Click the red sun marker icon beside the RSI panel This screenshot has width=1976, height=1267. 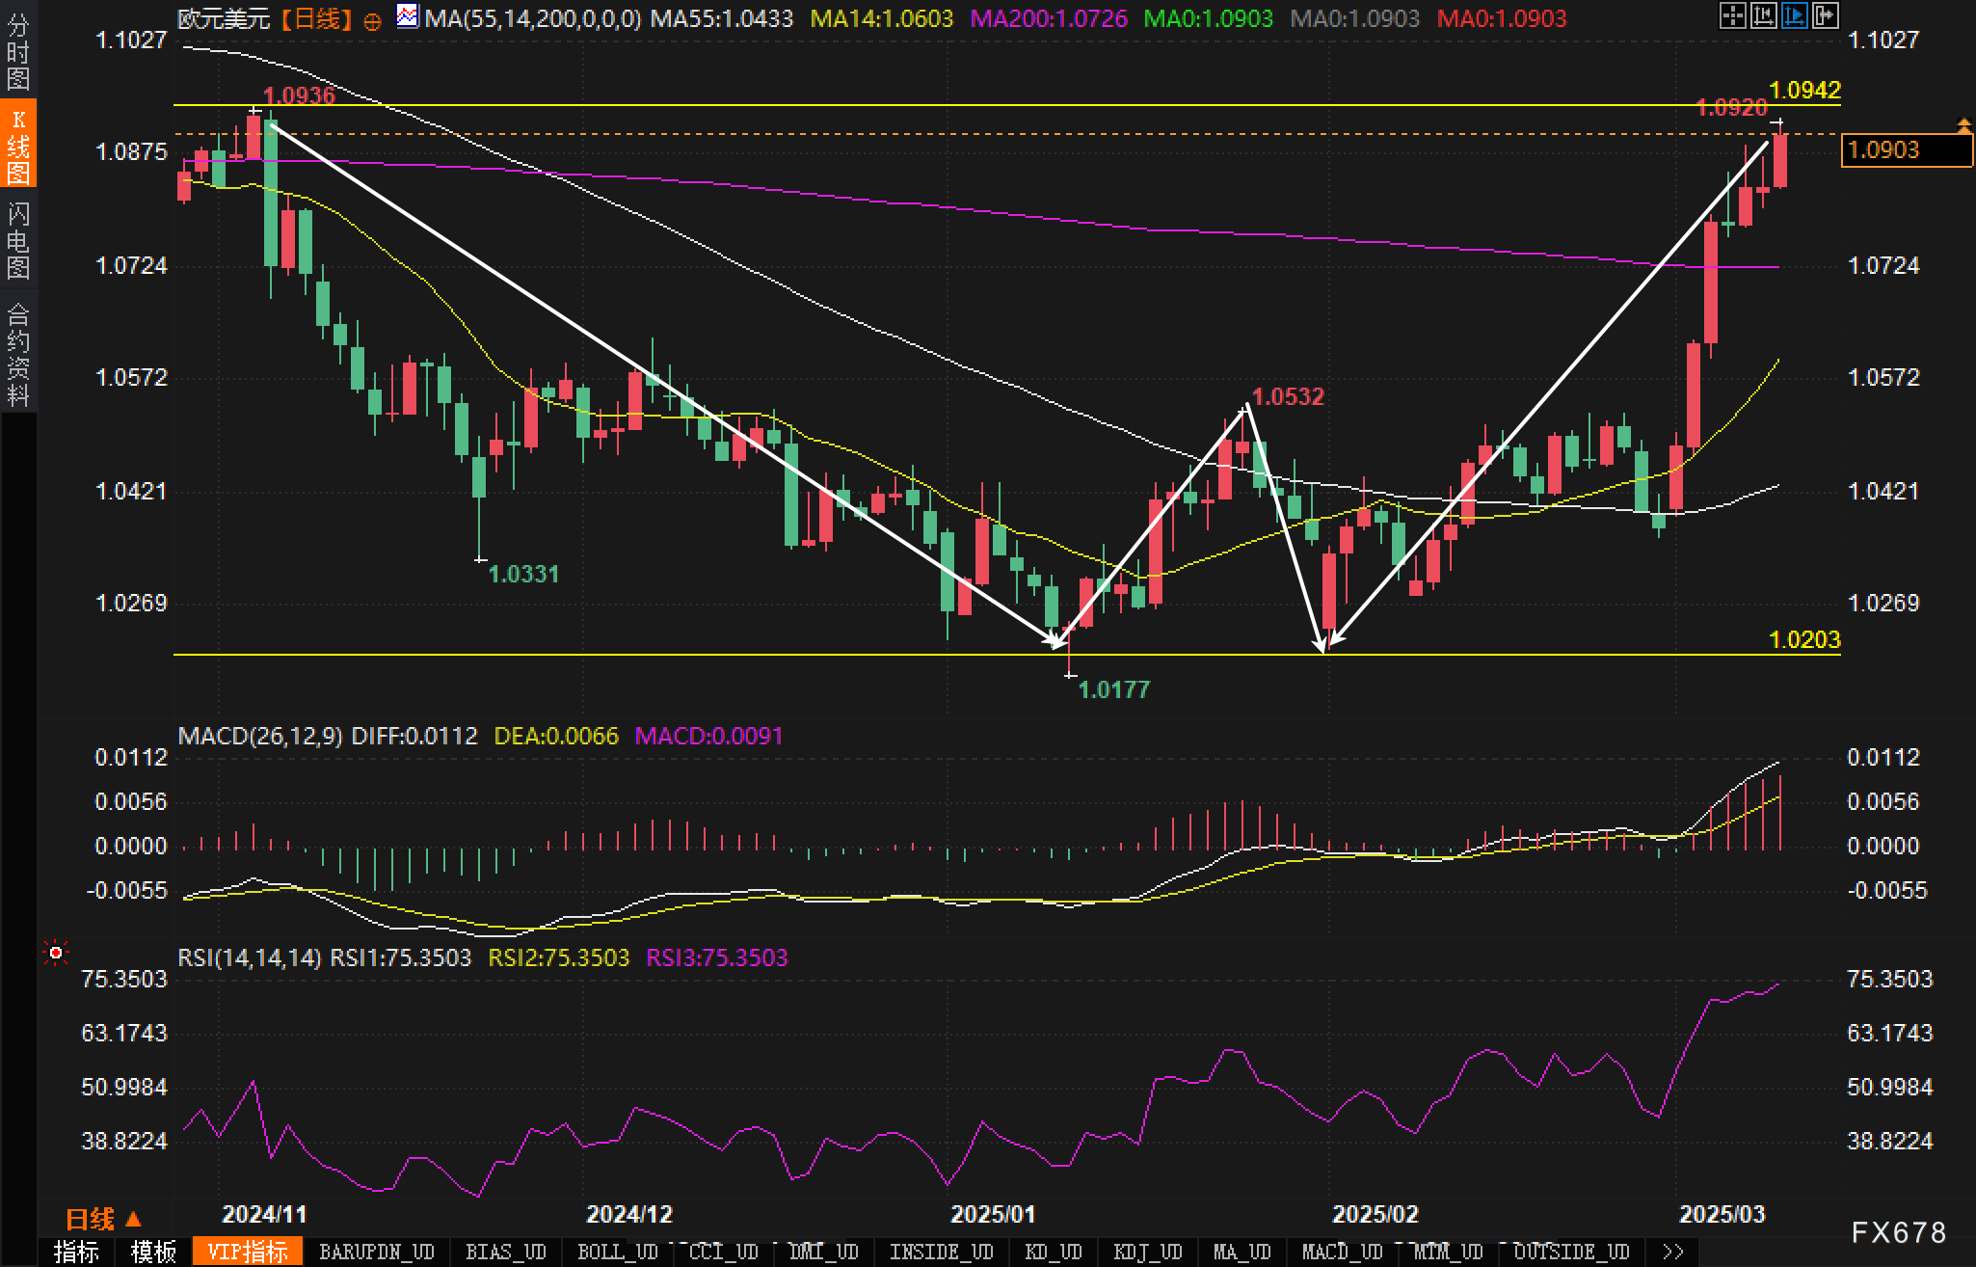pos(56,954)
